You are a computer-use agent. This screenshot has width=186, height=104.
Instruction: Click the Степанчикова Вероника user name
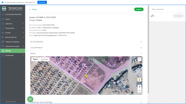tap(13, 14)
